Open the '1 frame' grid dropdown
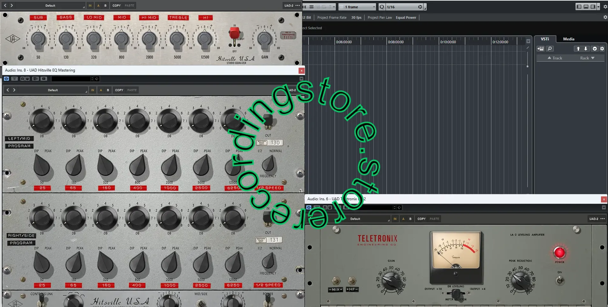The height and width of the screenshot is (307, 608). point(357,7)
